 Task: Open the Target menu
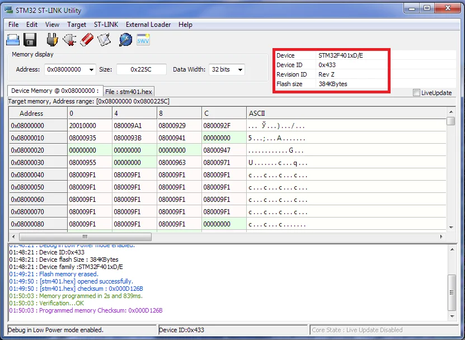pos(77,25)
